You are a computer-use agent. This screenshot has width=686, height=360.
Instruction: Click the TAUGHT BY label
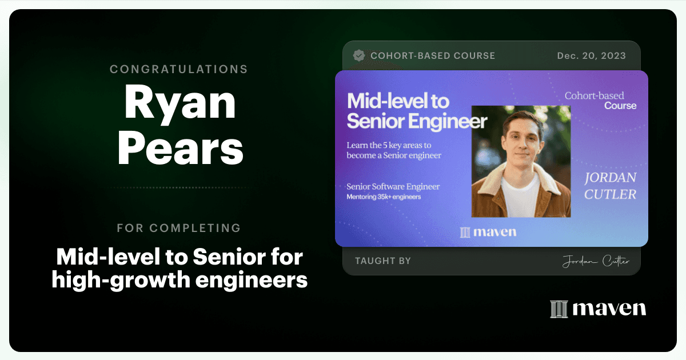point(383,261)
